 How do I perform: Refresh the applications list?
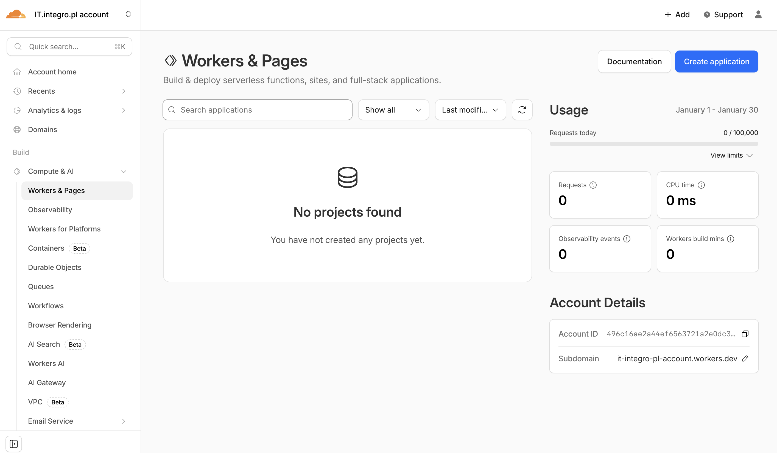pyautogui.click(x=522, y=110)
